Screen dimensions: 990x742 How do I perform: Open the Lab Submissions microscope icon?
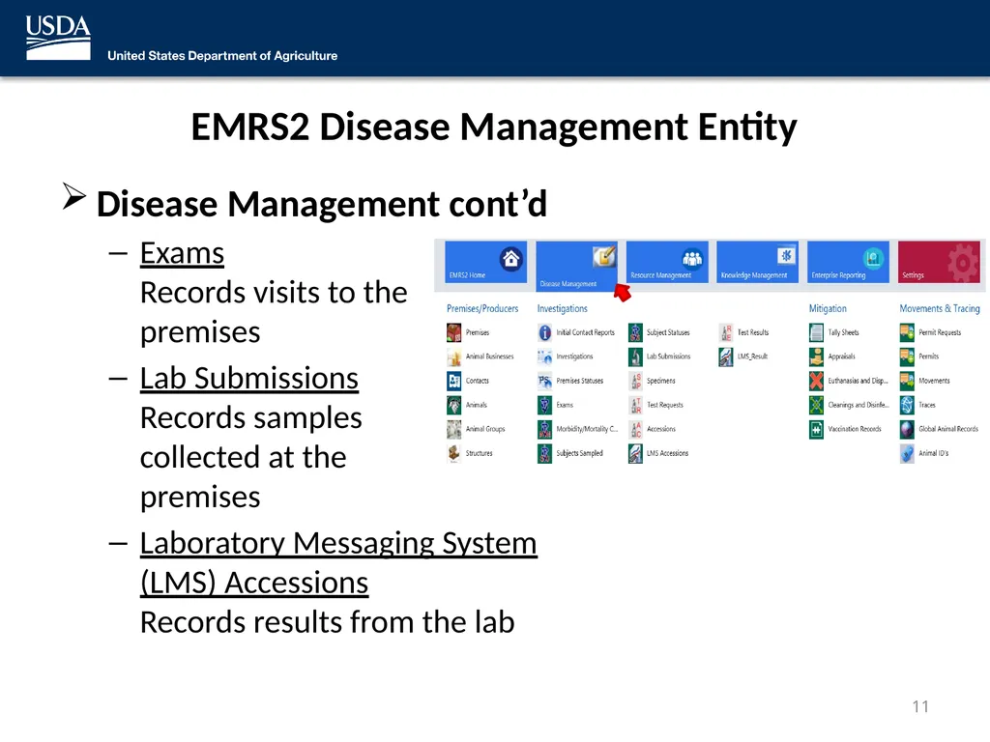point(636,357)
